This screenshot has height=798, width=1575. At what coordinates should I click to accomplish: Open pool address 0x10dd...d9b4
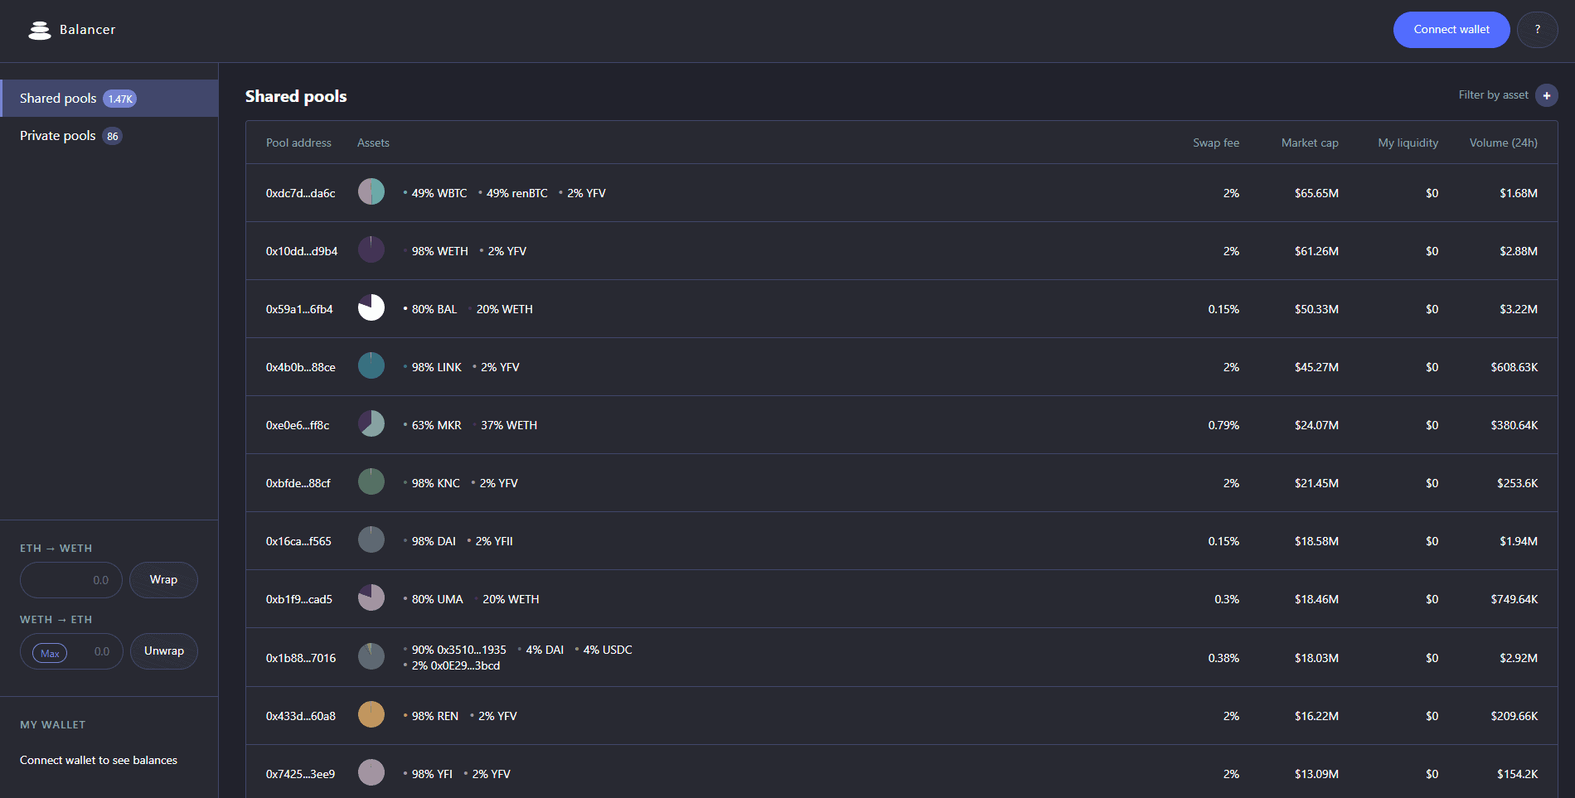click(301, 251)
